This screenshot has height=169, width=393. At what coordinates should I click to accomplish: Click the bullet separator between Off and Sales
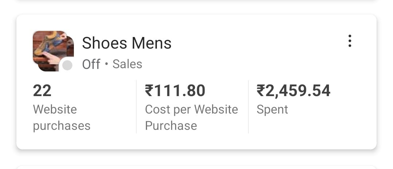click(x=107, y=64)
